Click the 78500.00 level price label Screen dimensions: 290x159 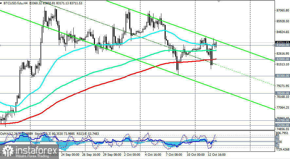coord(282,93)
